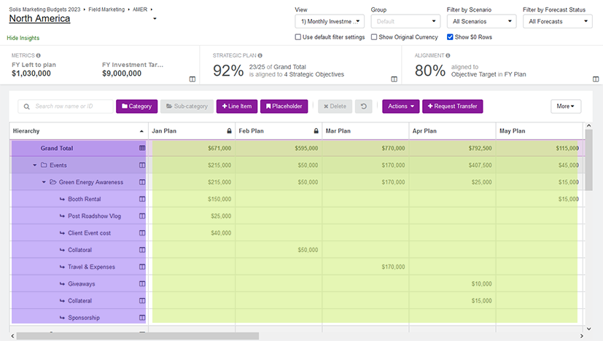603x341 pixels.
Task: Open the Actions dropdown menu
Action: 401,106
